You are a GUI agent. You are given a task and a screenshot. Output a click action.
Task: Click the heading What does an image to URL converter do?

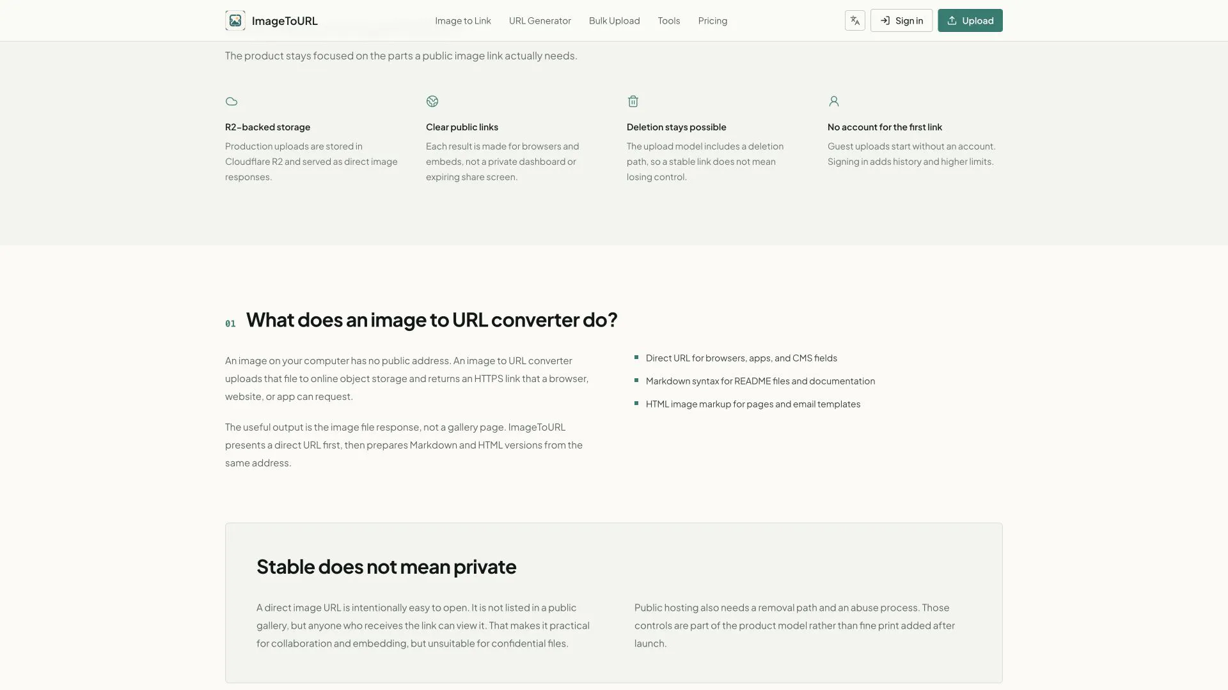[432, 319]
